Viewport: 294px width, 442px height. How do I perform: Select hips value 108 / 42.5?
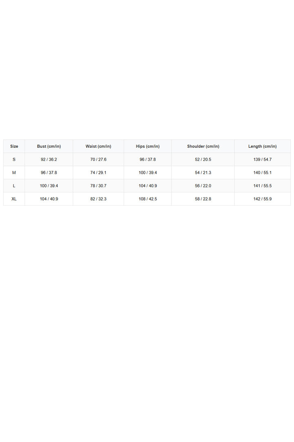[x=148, y=199]
